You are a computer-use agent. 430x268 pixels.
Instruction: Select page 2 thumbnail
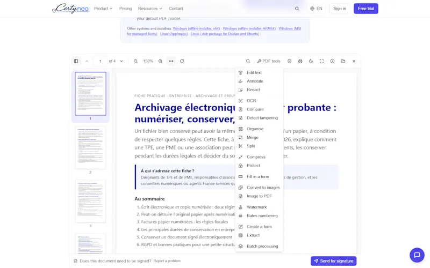[x=90, y=148]
